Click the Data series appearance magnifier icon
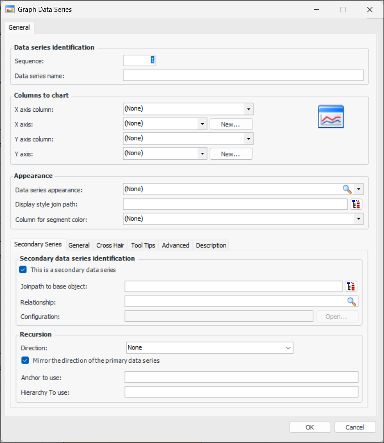Image resolution: width=384 pixels, height=443 pixels. point(348,189)
